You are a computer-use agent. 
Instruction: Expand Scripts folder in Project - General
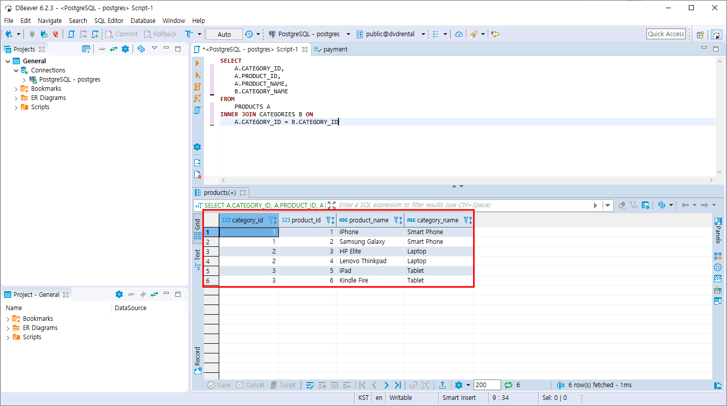pyautogui.click(x=8, y=337)
